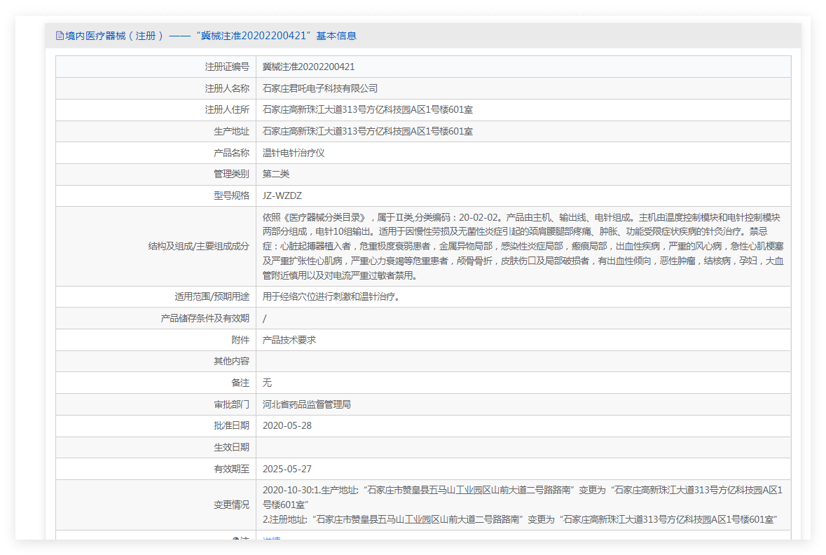
Task: Click the 审批部门 label cell
Action: click(156, 404)
